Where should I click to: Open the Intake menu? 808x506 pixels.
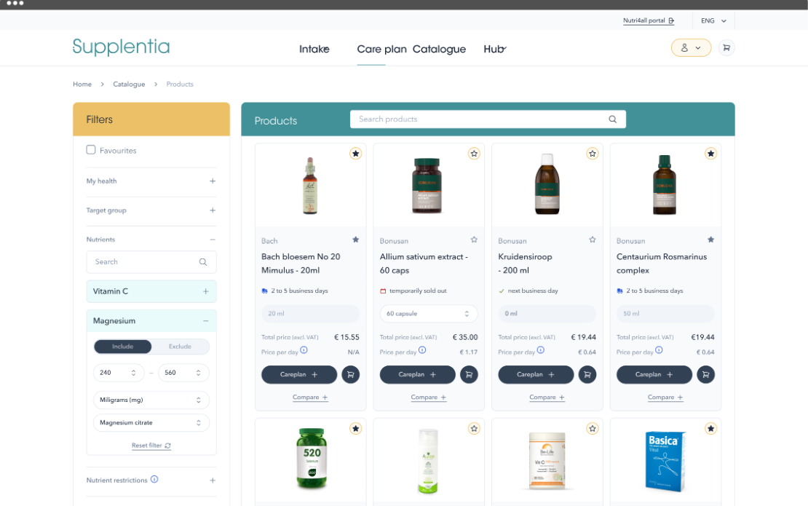(x=314, y=49)
